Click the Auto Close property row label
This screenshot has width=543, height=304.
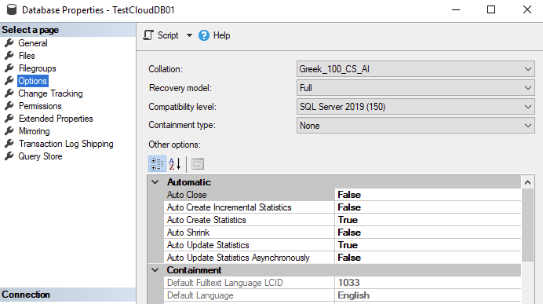[x=187, y=195]
